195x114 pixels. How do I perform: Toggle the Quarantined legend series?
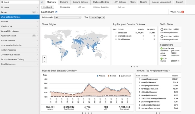pos(124,76)
